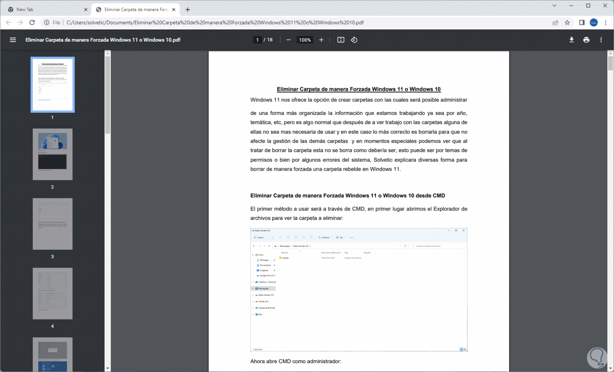Image resolution: width=614 pixels, height=372 pixels.
Task: Toggle the PDF sidebar menu icon
Action: 13,40
